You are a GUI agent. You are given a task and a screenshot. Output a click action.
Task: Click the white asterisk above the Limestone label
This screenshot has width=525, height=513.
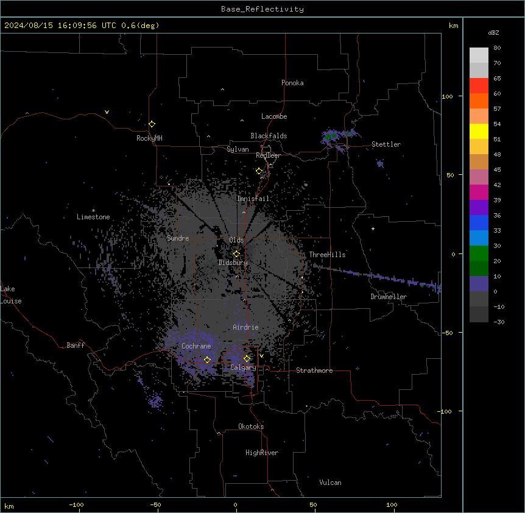point(93,211)
